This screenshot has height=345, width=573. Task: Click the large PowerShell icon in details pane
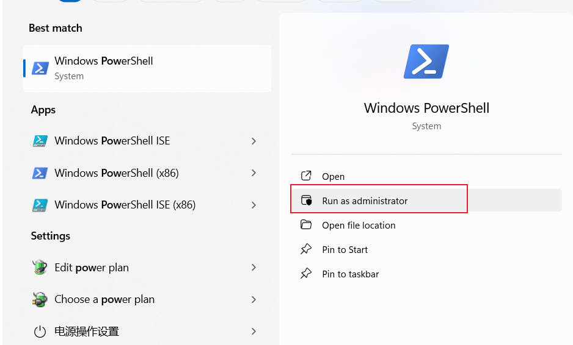[426, 62]
